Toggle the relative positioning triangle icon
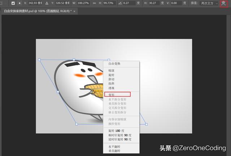 pos(47,3)
